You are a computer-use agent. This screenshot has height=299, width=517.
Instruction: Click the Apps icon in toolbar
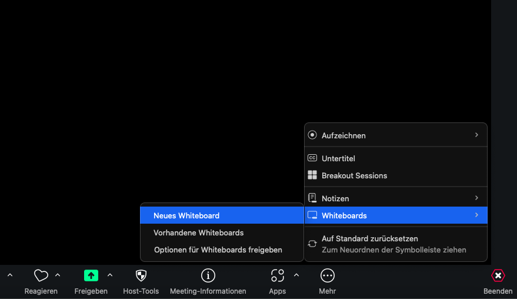click(x=277, y=275)
